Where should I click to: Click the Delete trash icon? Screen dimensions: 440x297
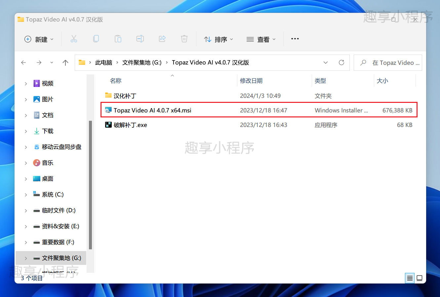(184, 39)
